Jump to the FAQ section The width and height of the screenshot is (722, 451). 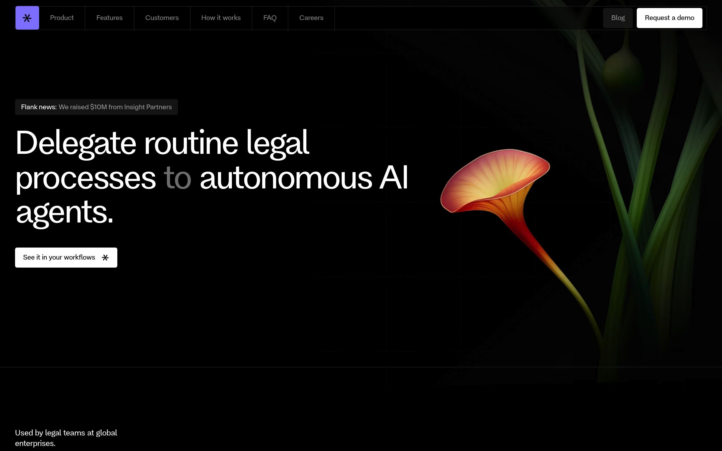click(x=270, y=18)
